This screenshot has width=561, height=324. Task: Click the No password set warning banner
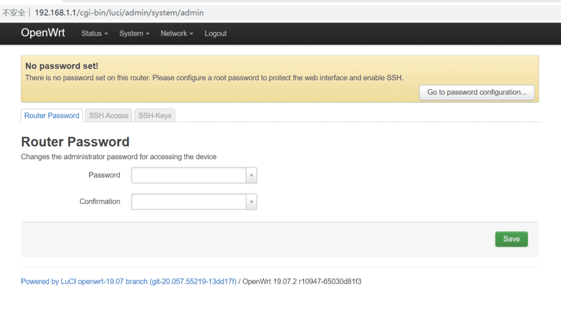280,77
